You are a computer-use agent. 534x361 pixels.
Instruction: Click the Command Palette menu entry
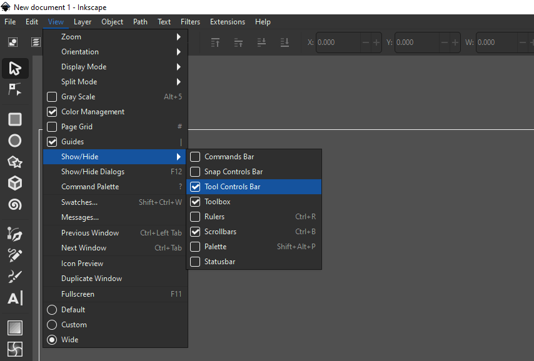click(116, 187)
